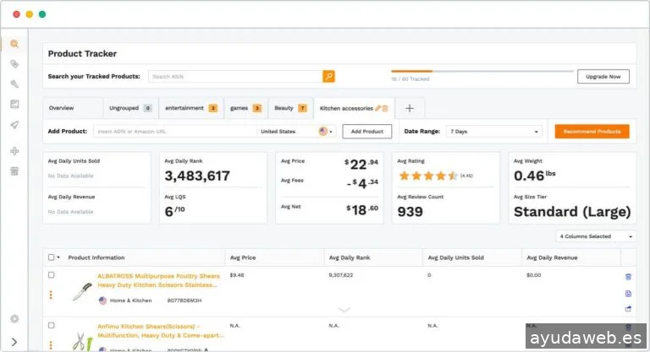Click the Upgrade Now button

[603, 77]
